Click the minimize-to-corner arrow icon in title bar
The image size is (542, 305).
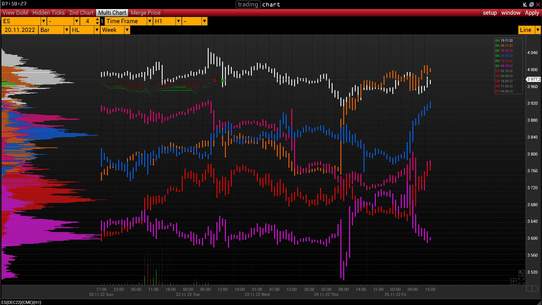(x=525, y=4)
